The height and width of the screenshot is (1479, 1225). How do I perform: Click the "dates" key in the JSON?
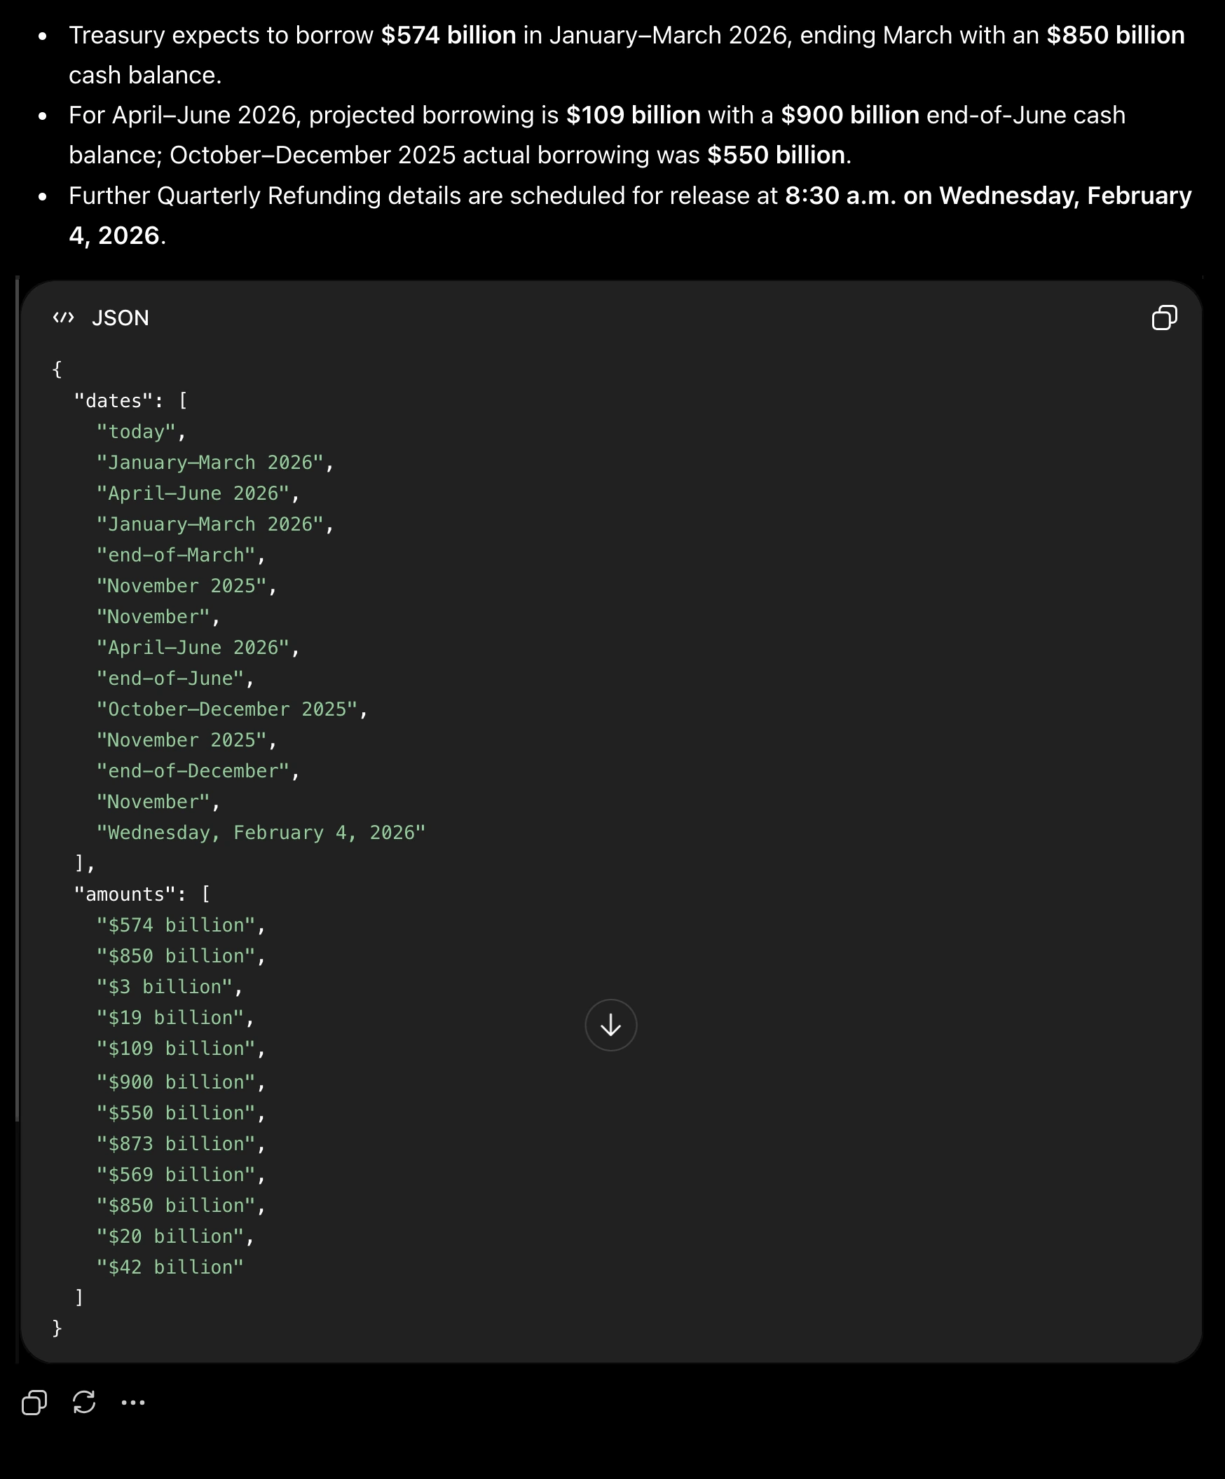[x=114, y=401]
